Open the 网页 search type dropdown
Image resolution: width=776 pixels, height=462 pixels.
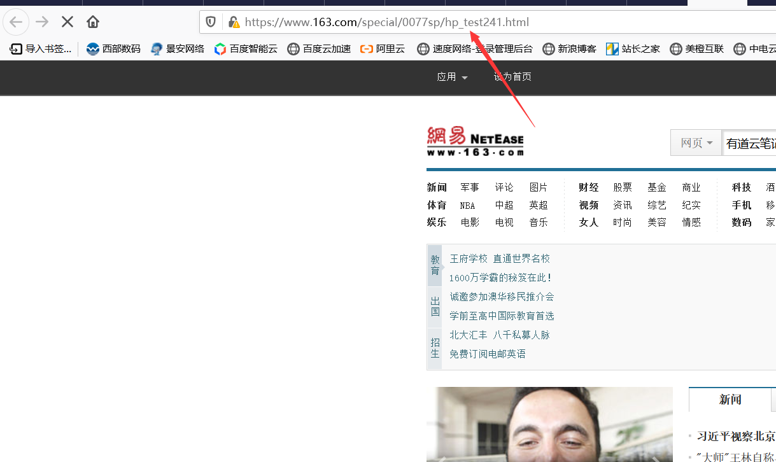[x=696, y=143]
